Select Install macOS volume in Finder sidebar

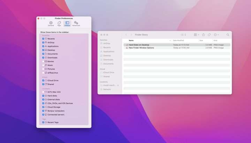[108, 85]
